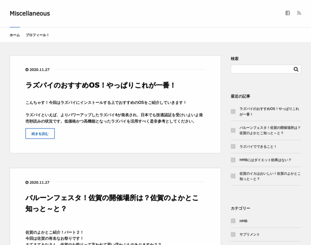
Task: Select the ホーム navigation tab
Action: pyautogui.click(x=15, y=35)
